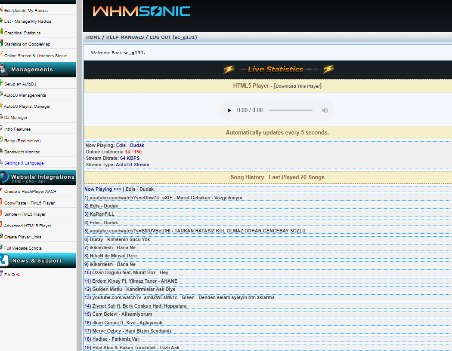Open Intro Features

17,129
